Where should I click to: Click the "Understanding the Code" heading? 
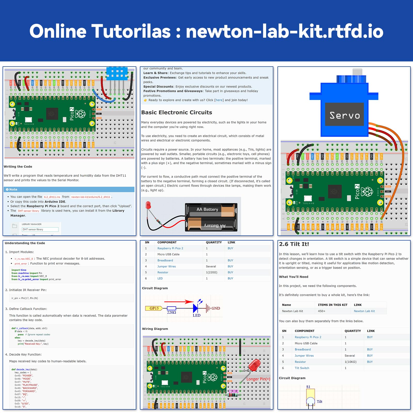click(x=25, y=243)
